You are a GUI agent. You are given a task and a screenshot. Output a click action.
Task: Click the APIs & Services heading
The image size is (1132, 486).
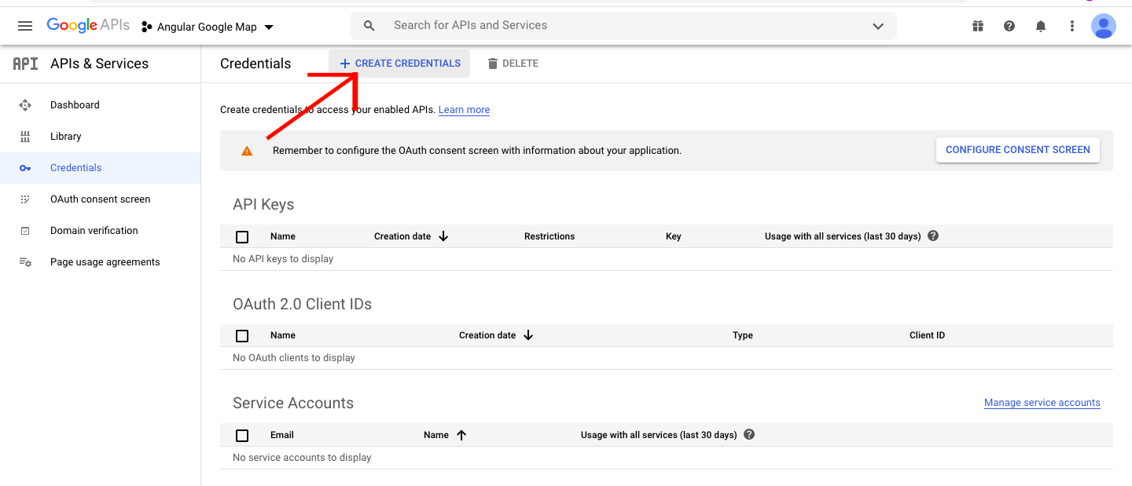coord(100,64)
